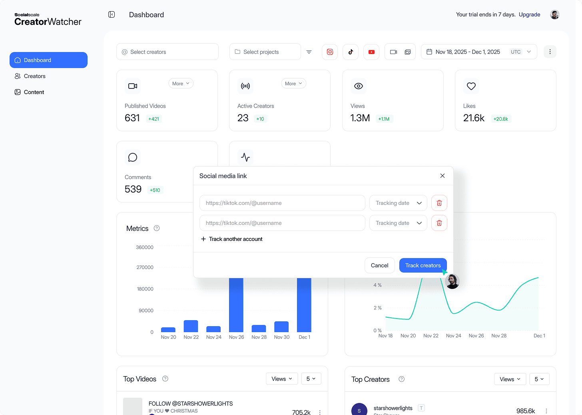
Task: Collapse the sidebar panel toggle icon
Action: [x=112, y=14]
